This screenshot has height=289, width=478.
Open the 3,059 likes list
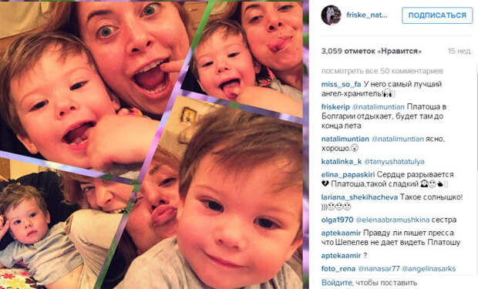pos(372,51)
